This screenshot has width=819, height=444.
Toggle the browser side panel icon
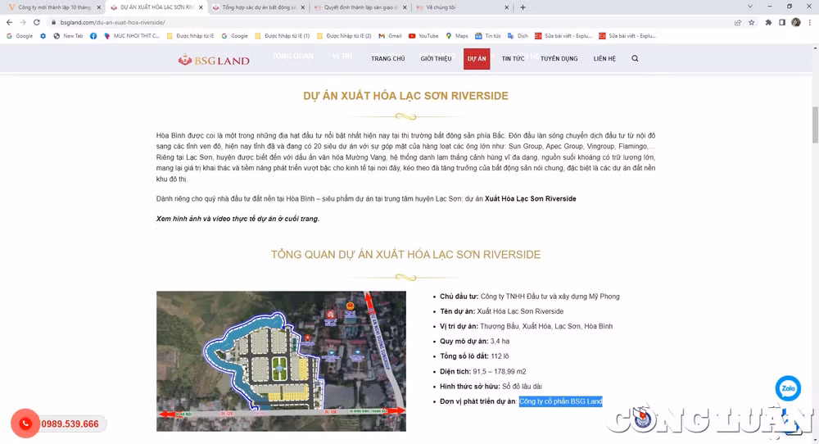coord(782,22)
